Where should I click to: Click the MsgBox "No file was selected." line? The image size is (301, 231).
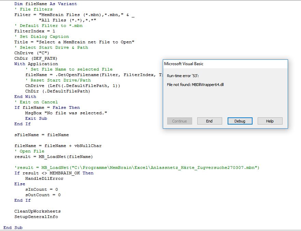coord(66,113)
